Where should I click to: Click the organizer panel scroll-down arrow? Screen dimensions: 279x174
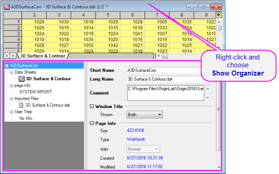(x=219, y=167)
